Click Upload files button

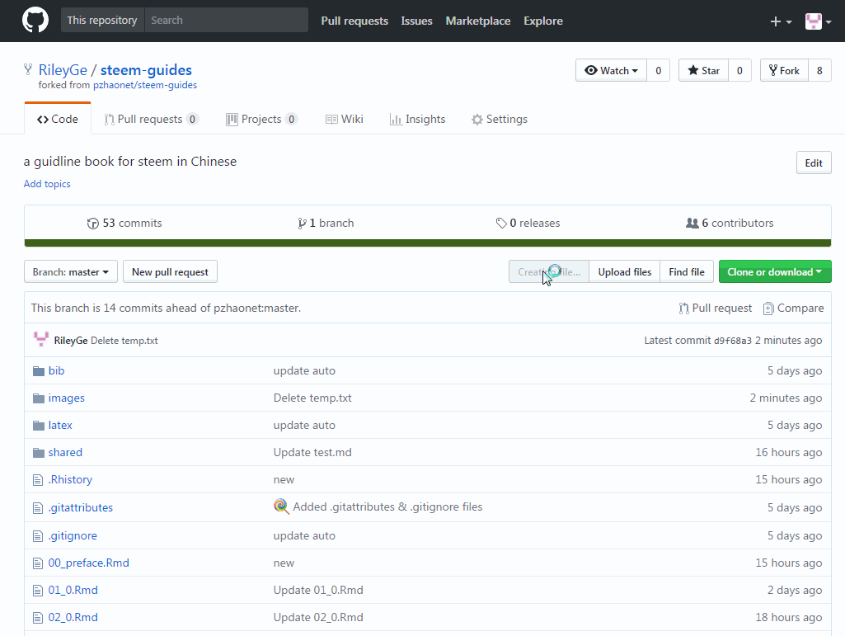(625, 272)
